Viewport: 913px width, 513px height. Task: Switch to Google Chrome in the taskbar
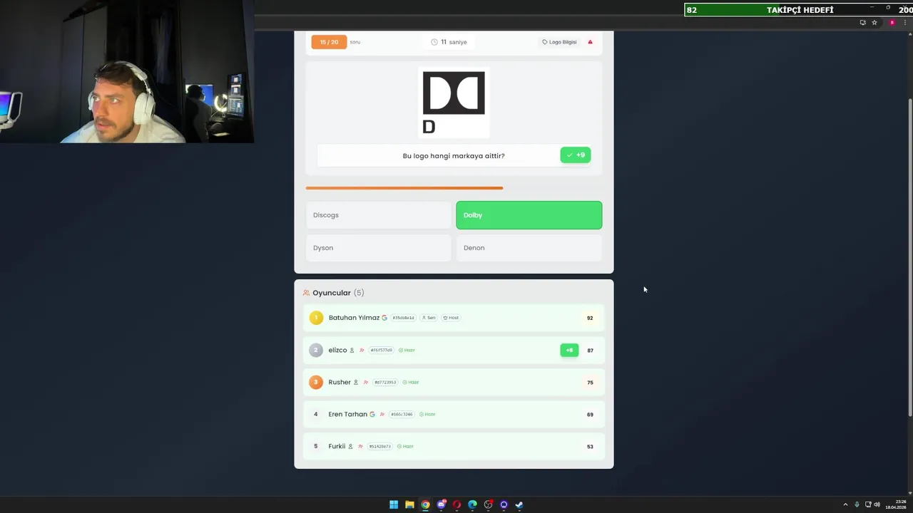coord(425,504)
